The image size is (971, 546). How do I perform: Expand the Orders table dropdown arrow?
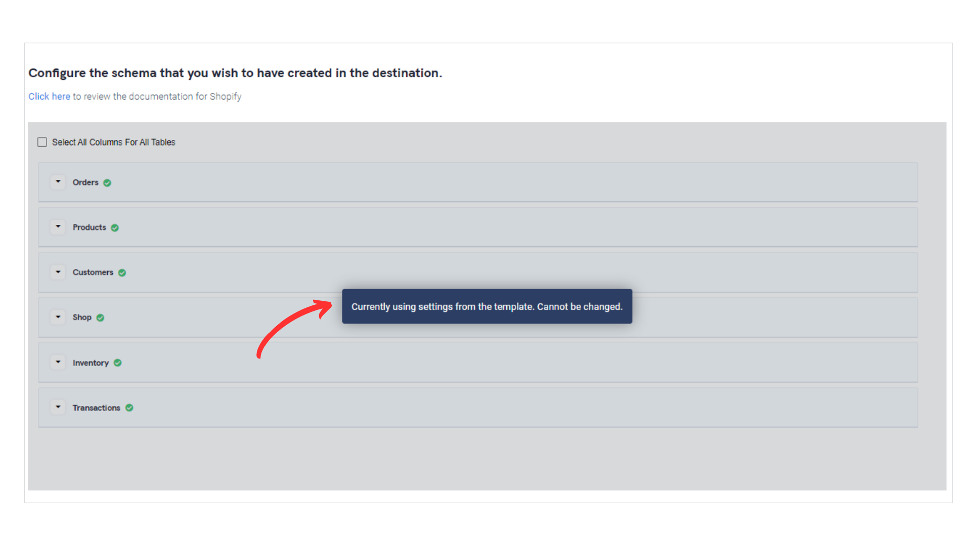(x=58, y=182)
